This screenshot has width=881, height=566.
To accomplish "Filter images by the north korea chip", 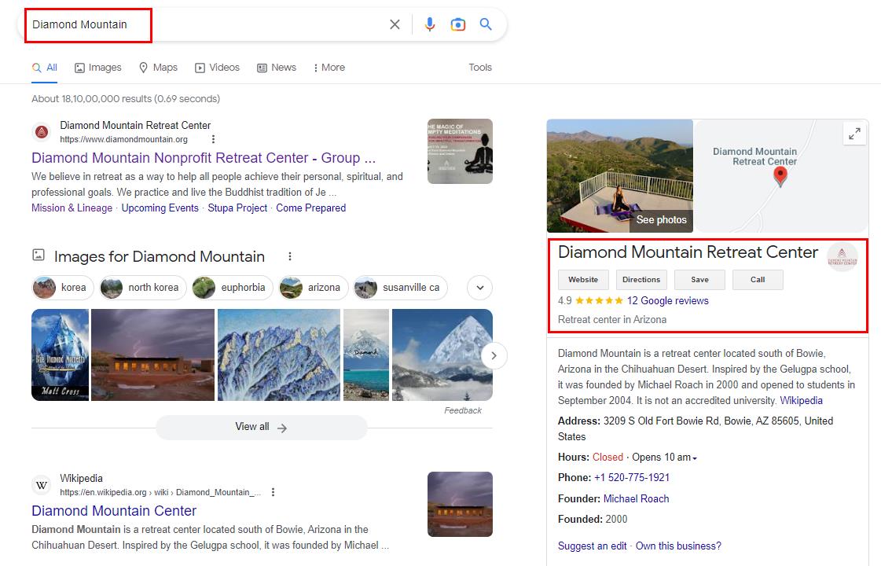I will 143,288.
